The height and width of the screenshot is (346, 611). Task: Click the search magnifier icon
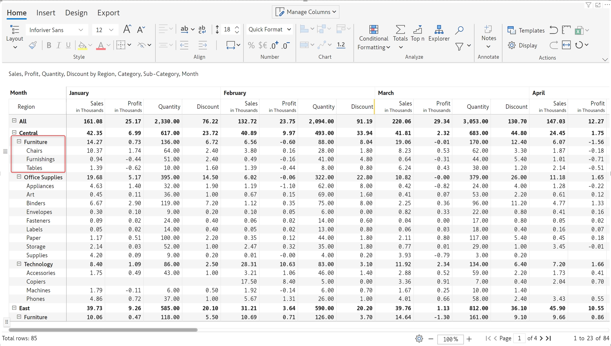(x=459, y=30)
